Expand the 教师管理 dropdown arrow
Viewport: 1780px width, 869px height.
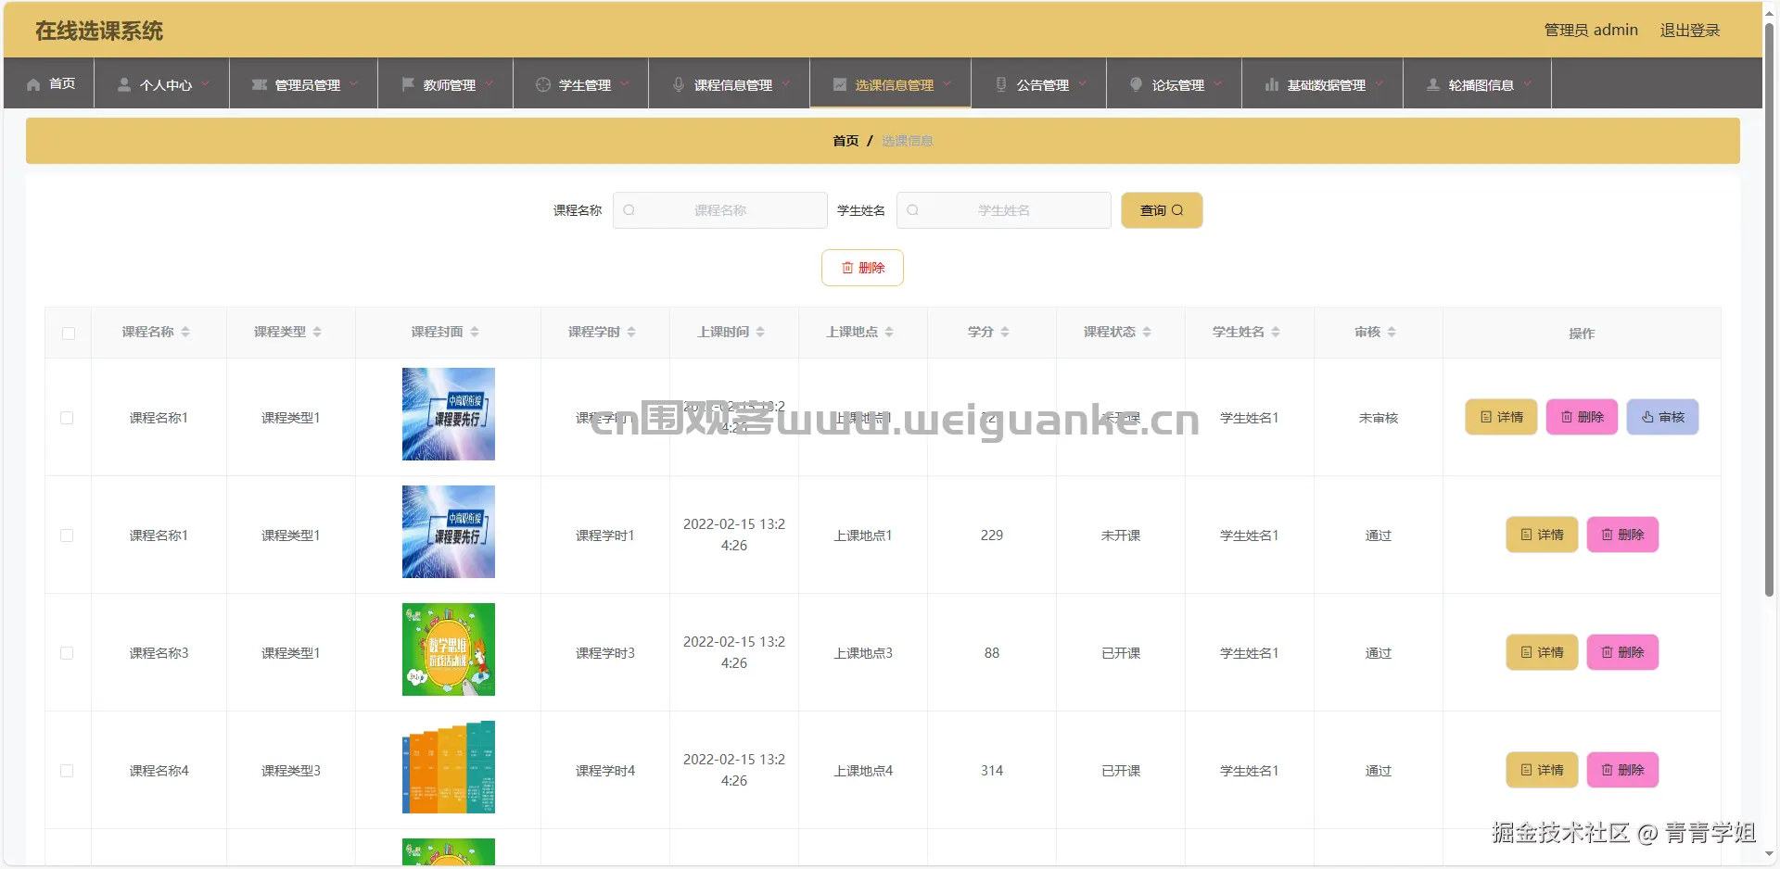click(x=489, y=83)
